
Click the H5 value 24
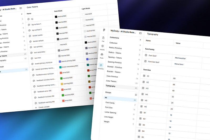click(x=172, y=103)
